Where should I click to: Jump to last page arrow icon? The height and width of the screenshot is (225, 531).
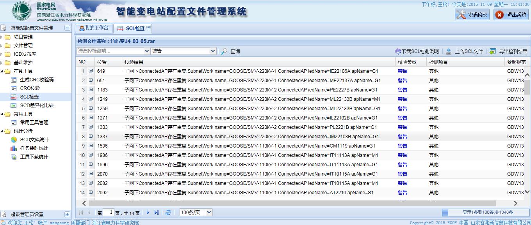pos(157,213)
